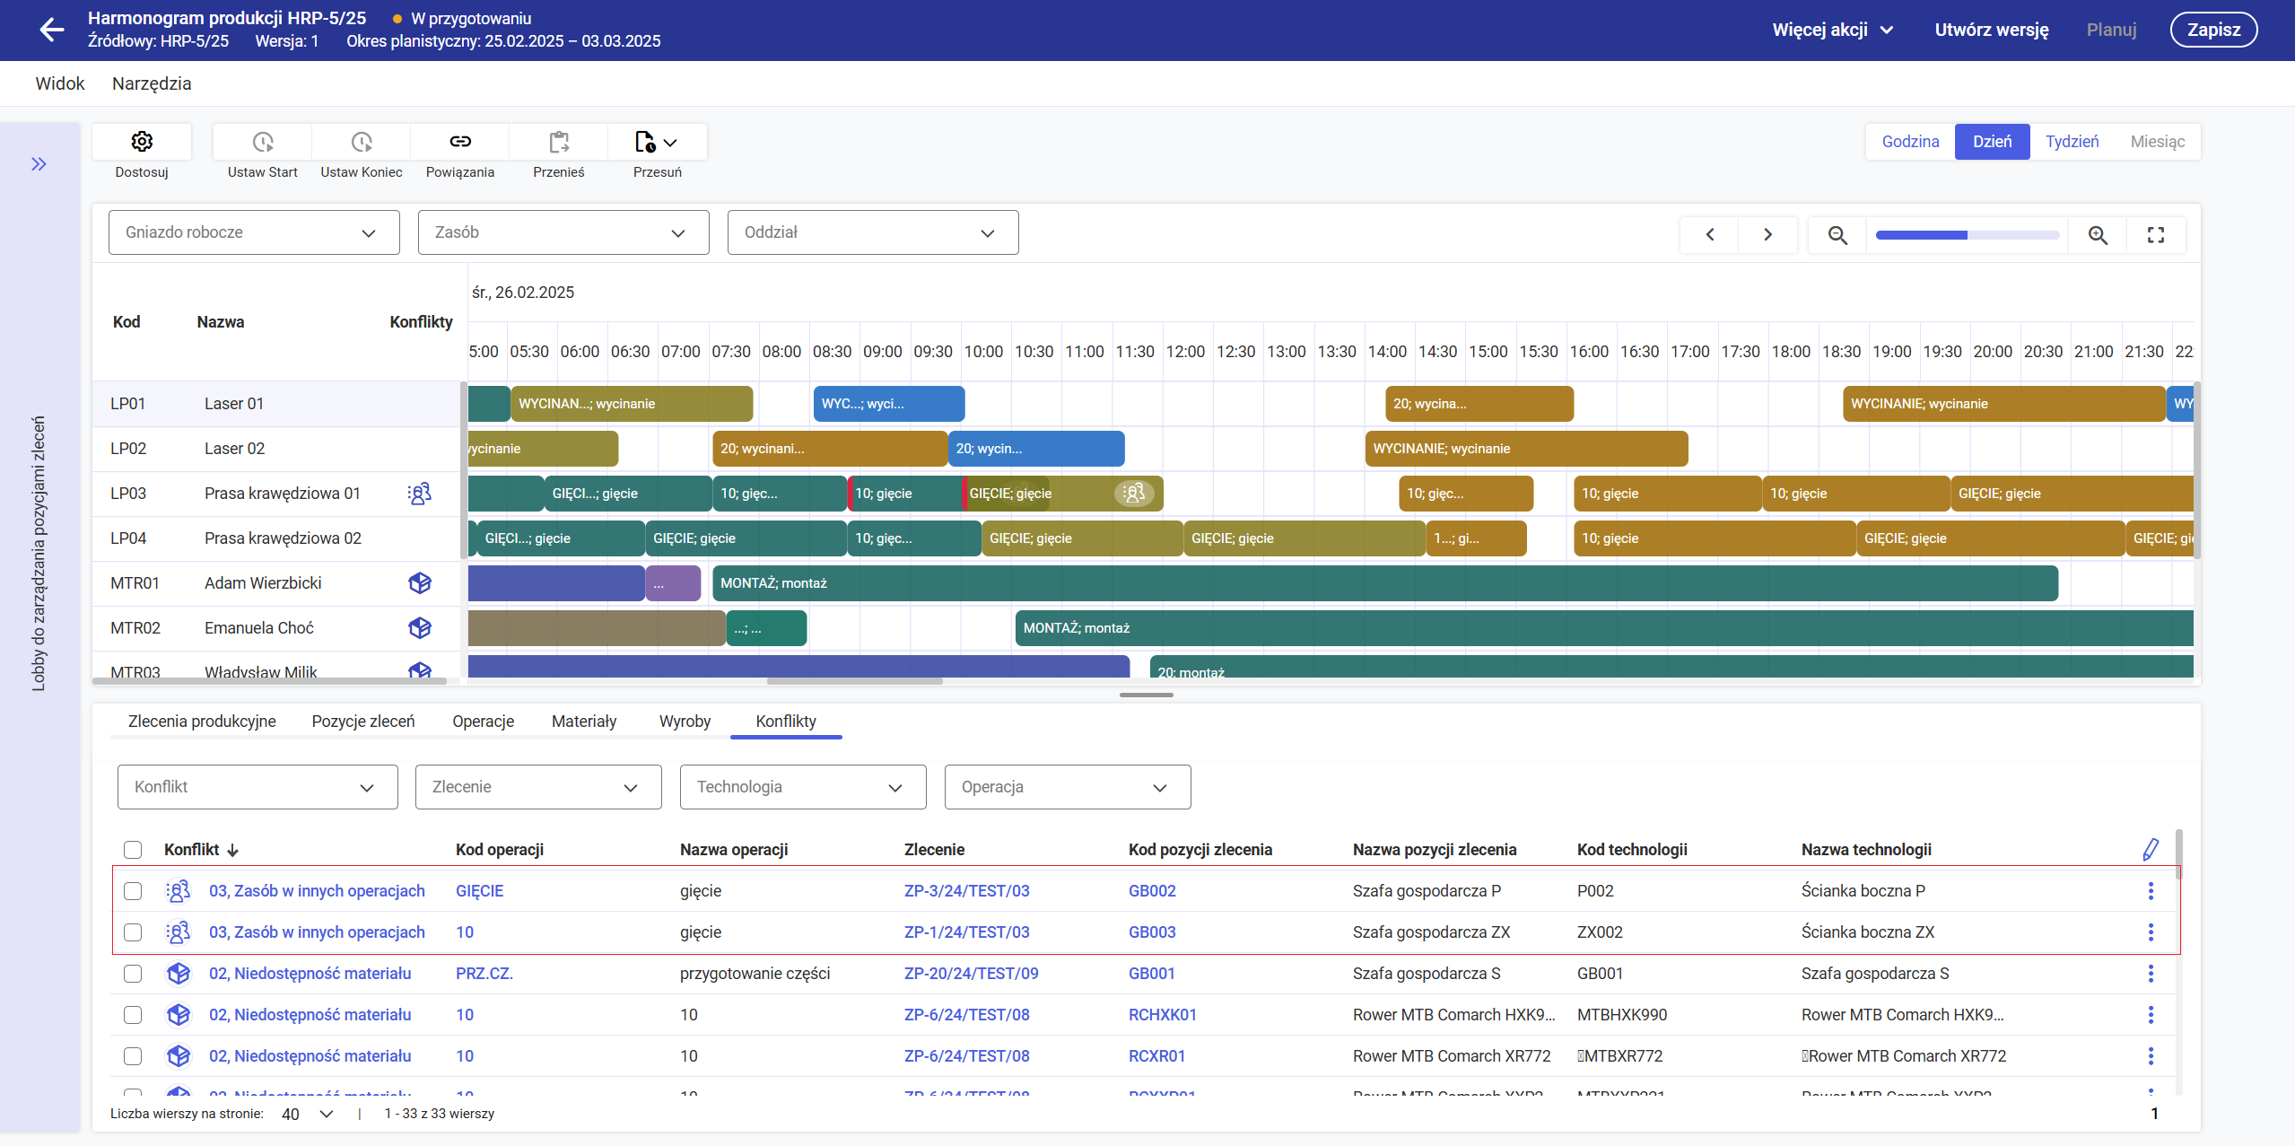This screenshot has width=2295, height=1146.
Task: Select the Przenieś clipboard tool
Action: pos(559,142)
